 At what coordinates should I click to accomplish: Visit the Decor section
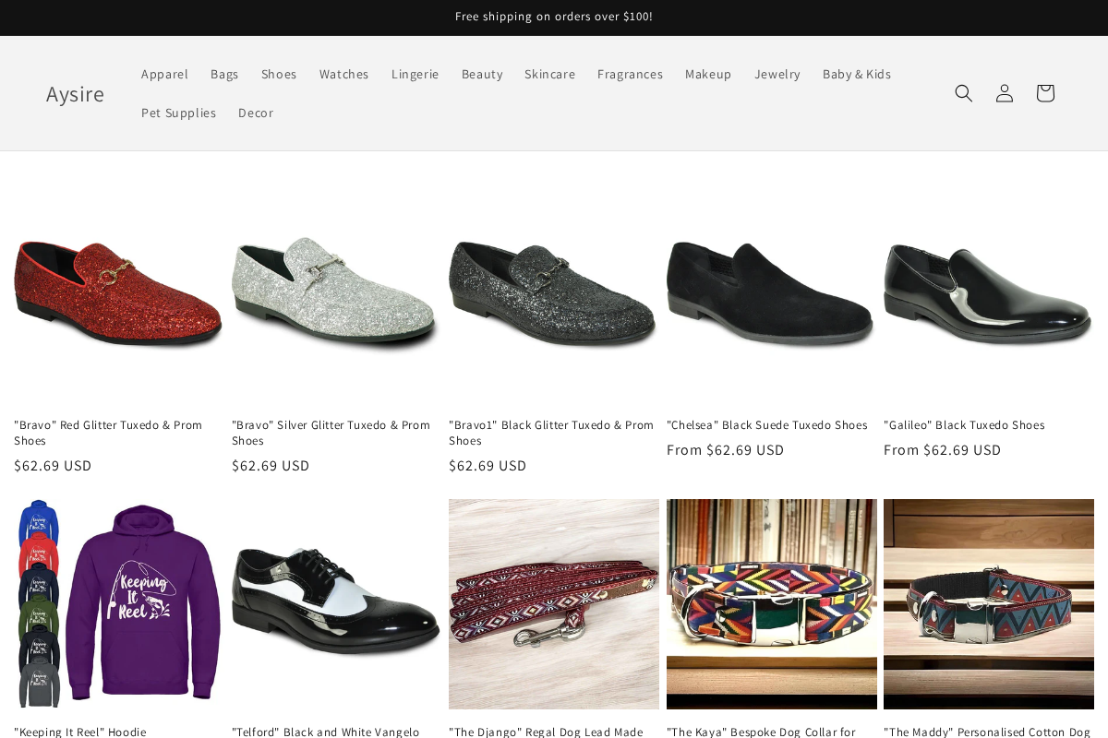(256, 113)
